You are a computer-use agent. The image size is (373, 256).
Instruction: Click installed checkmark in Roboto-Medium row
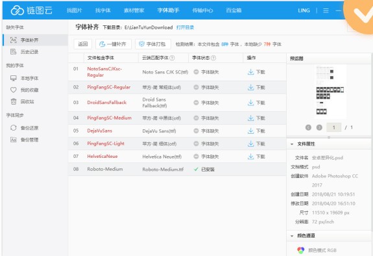click(x=196, y=169)
